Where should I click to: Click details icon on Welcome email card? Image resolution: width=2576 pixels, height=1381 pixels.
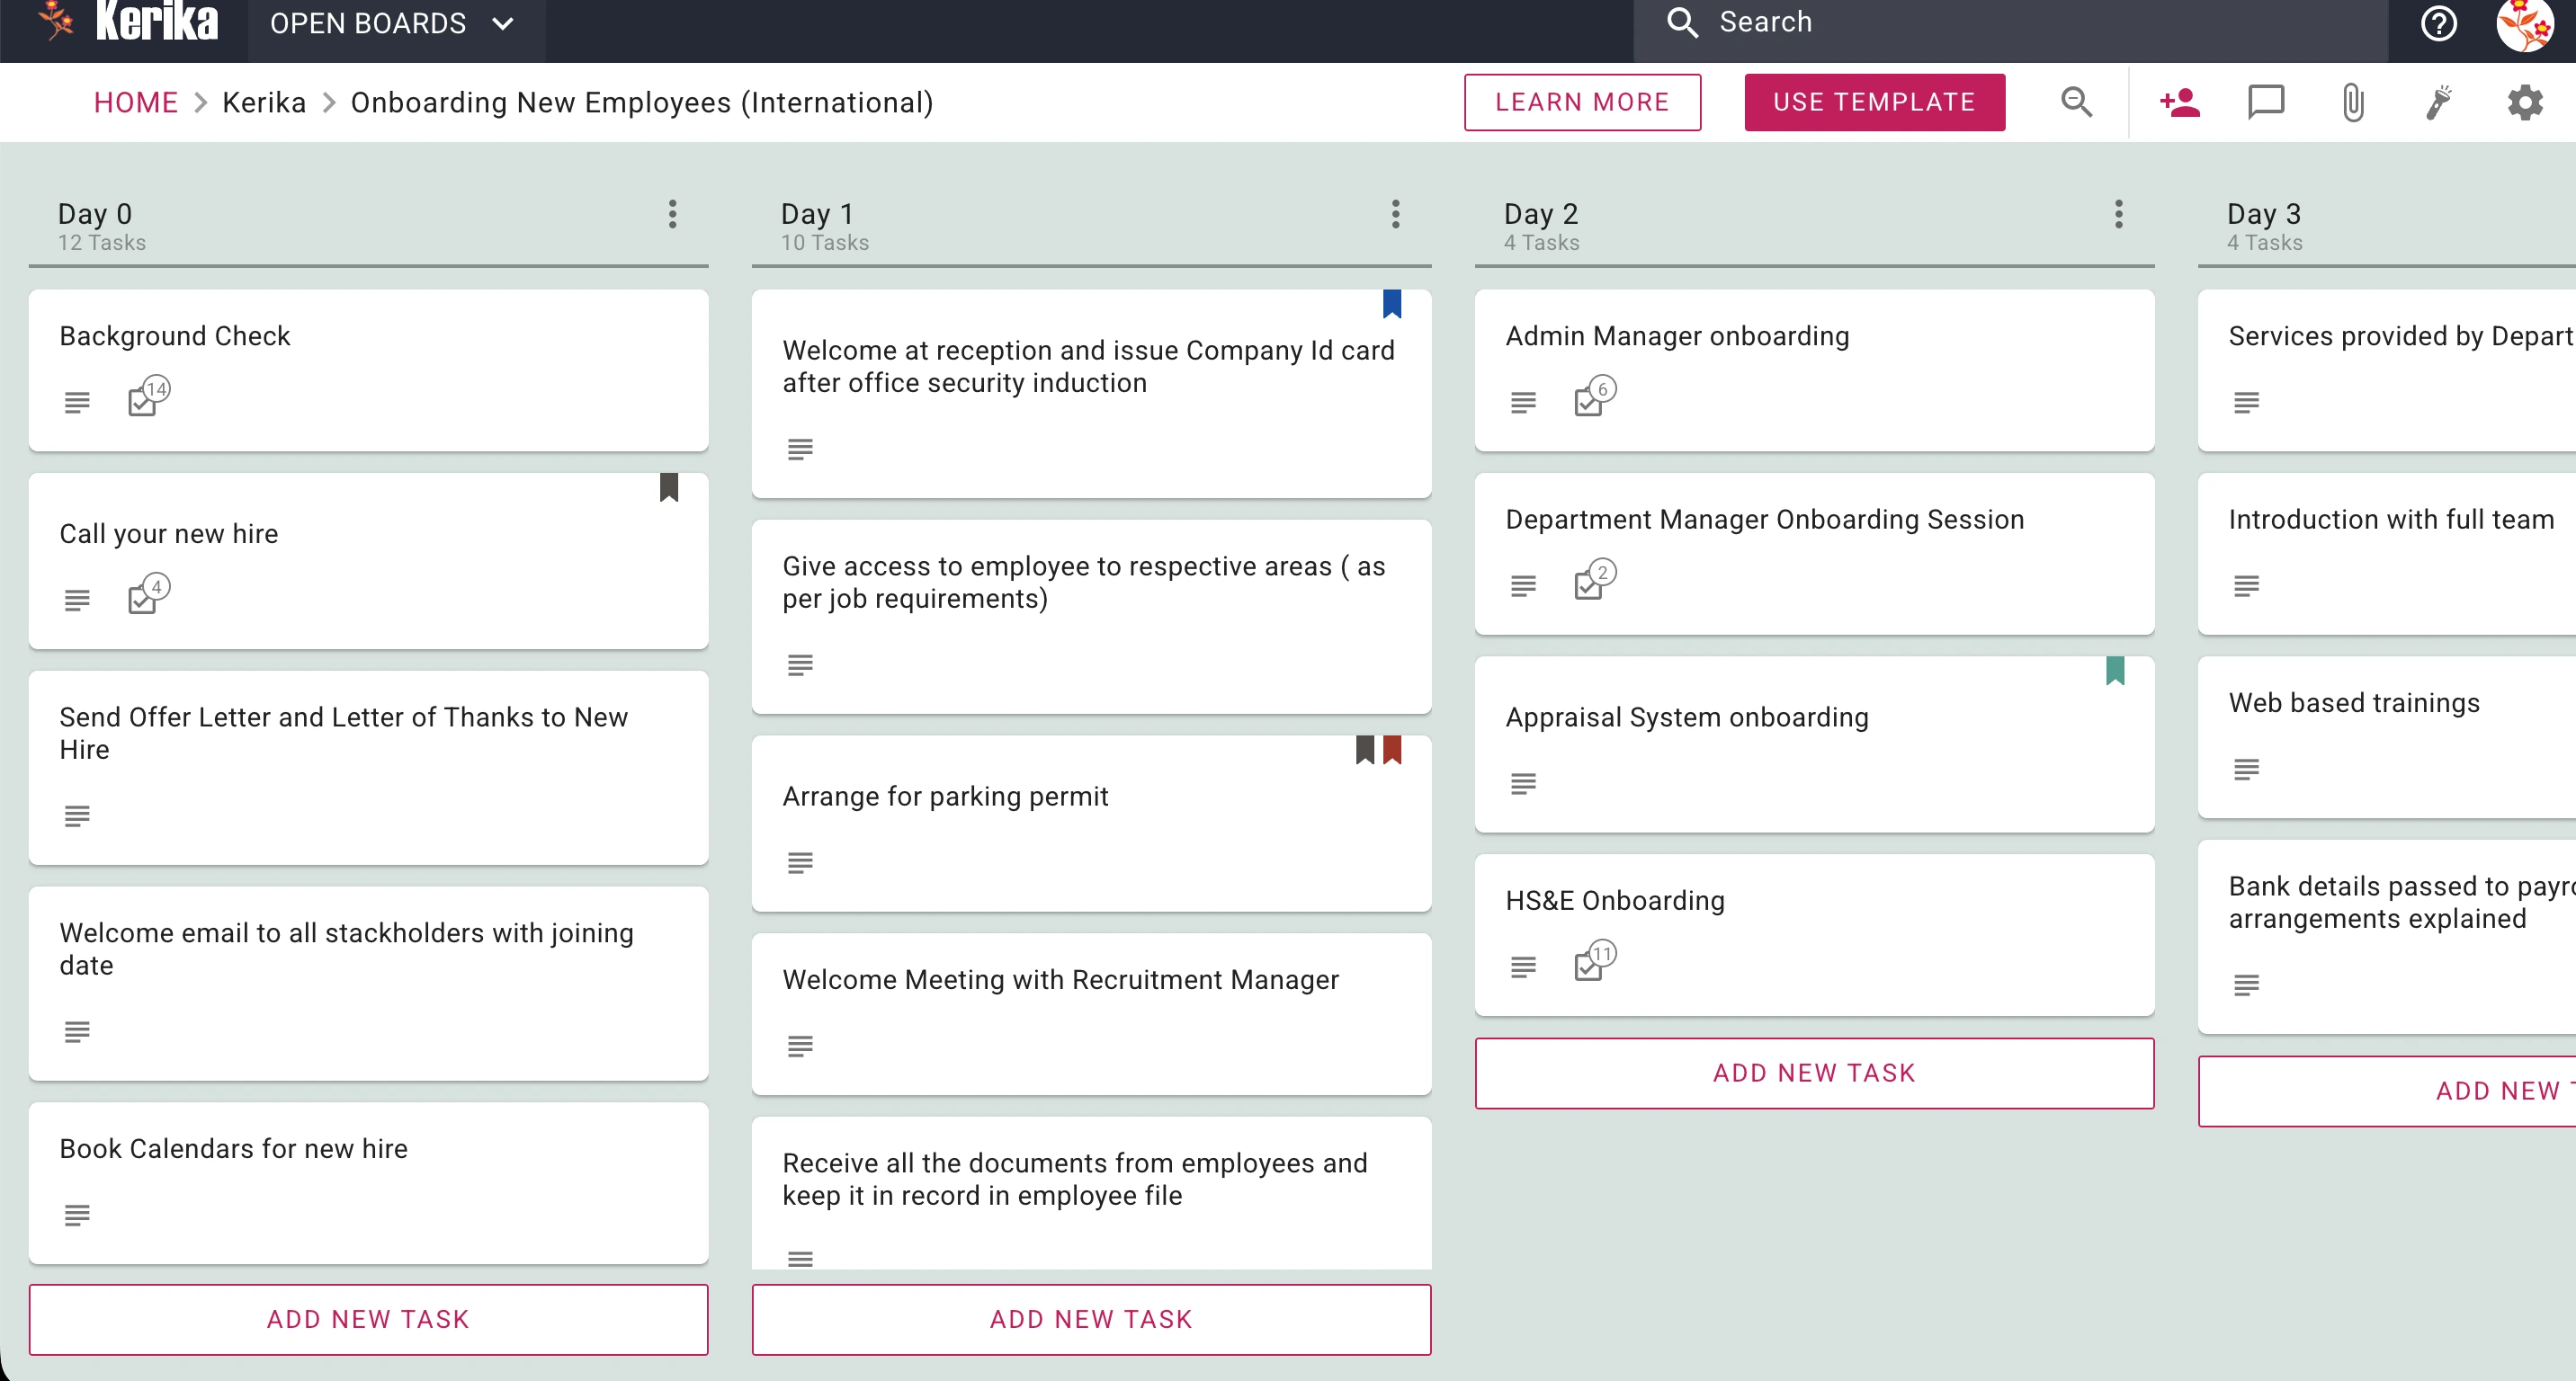(x=77, y=1031)
